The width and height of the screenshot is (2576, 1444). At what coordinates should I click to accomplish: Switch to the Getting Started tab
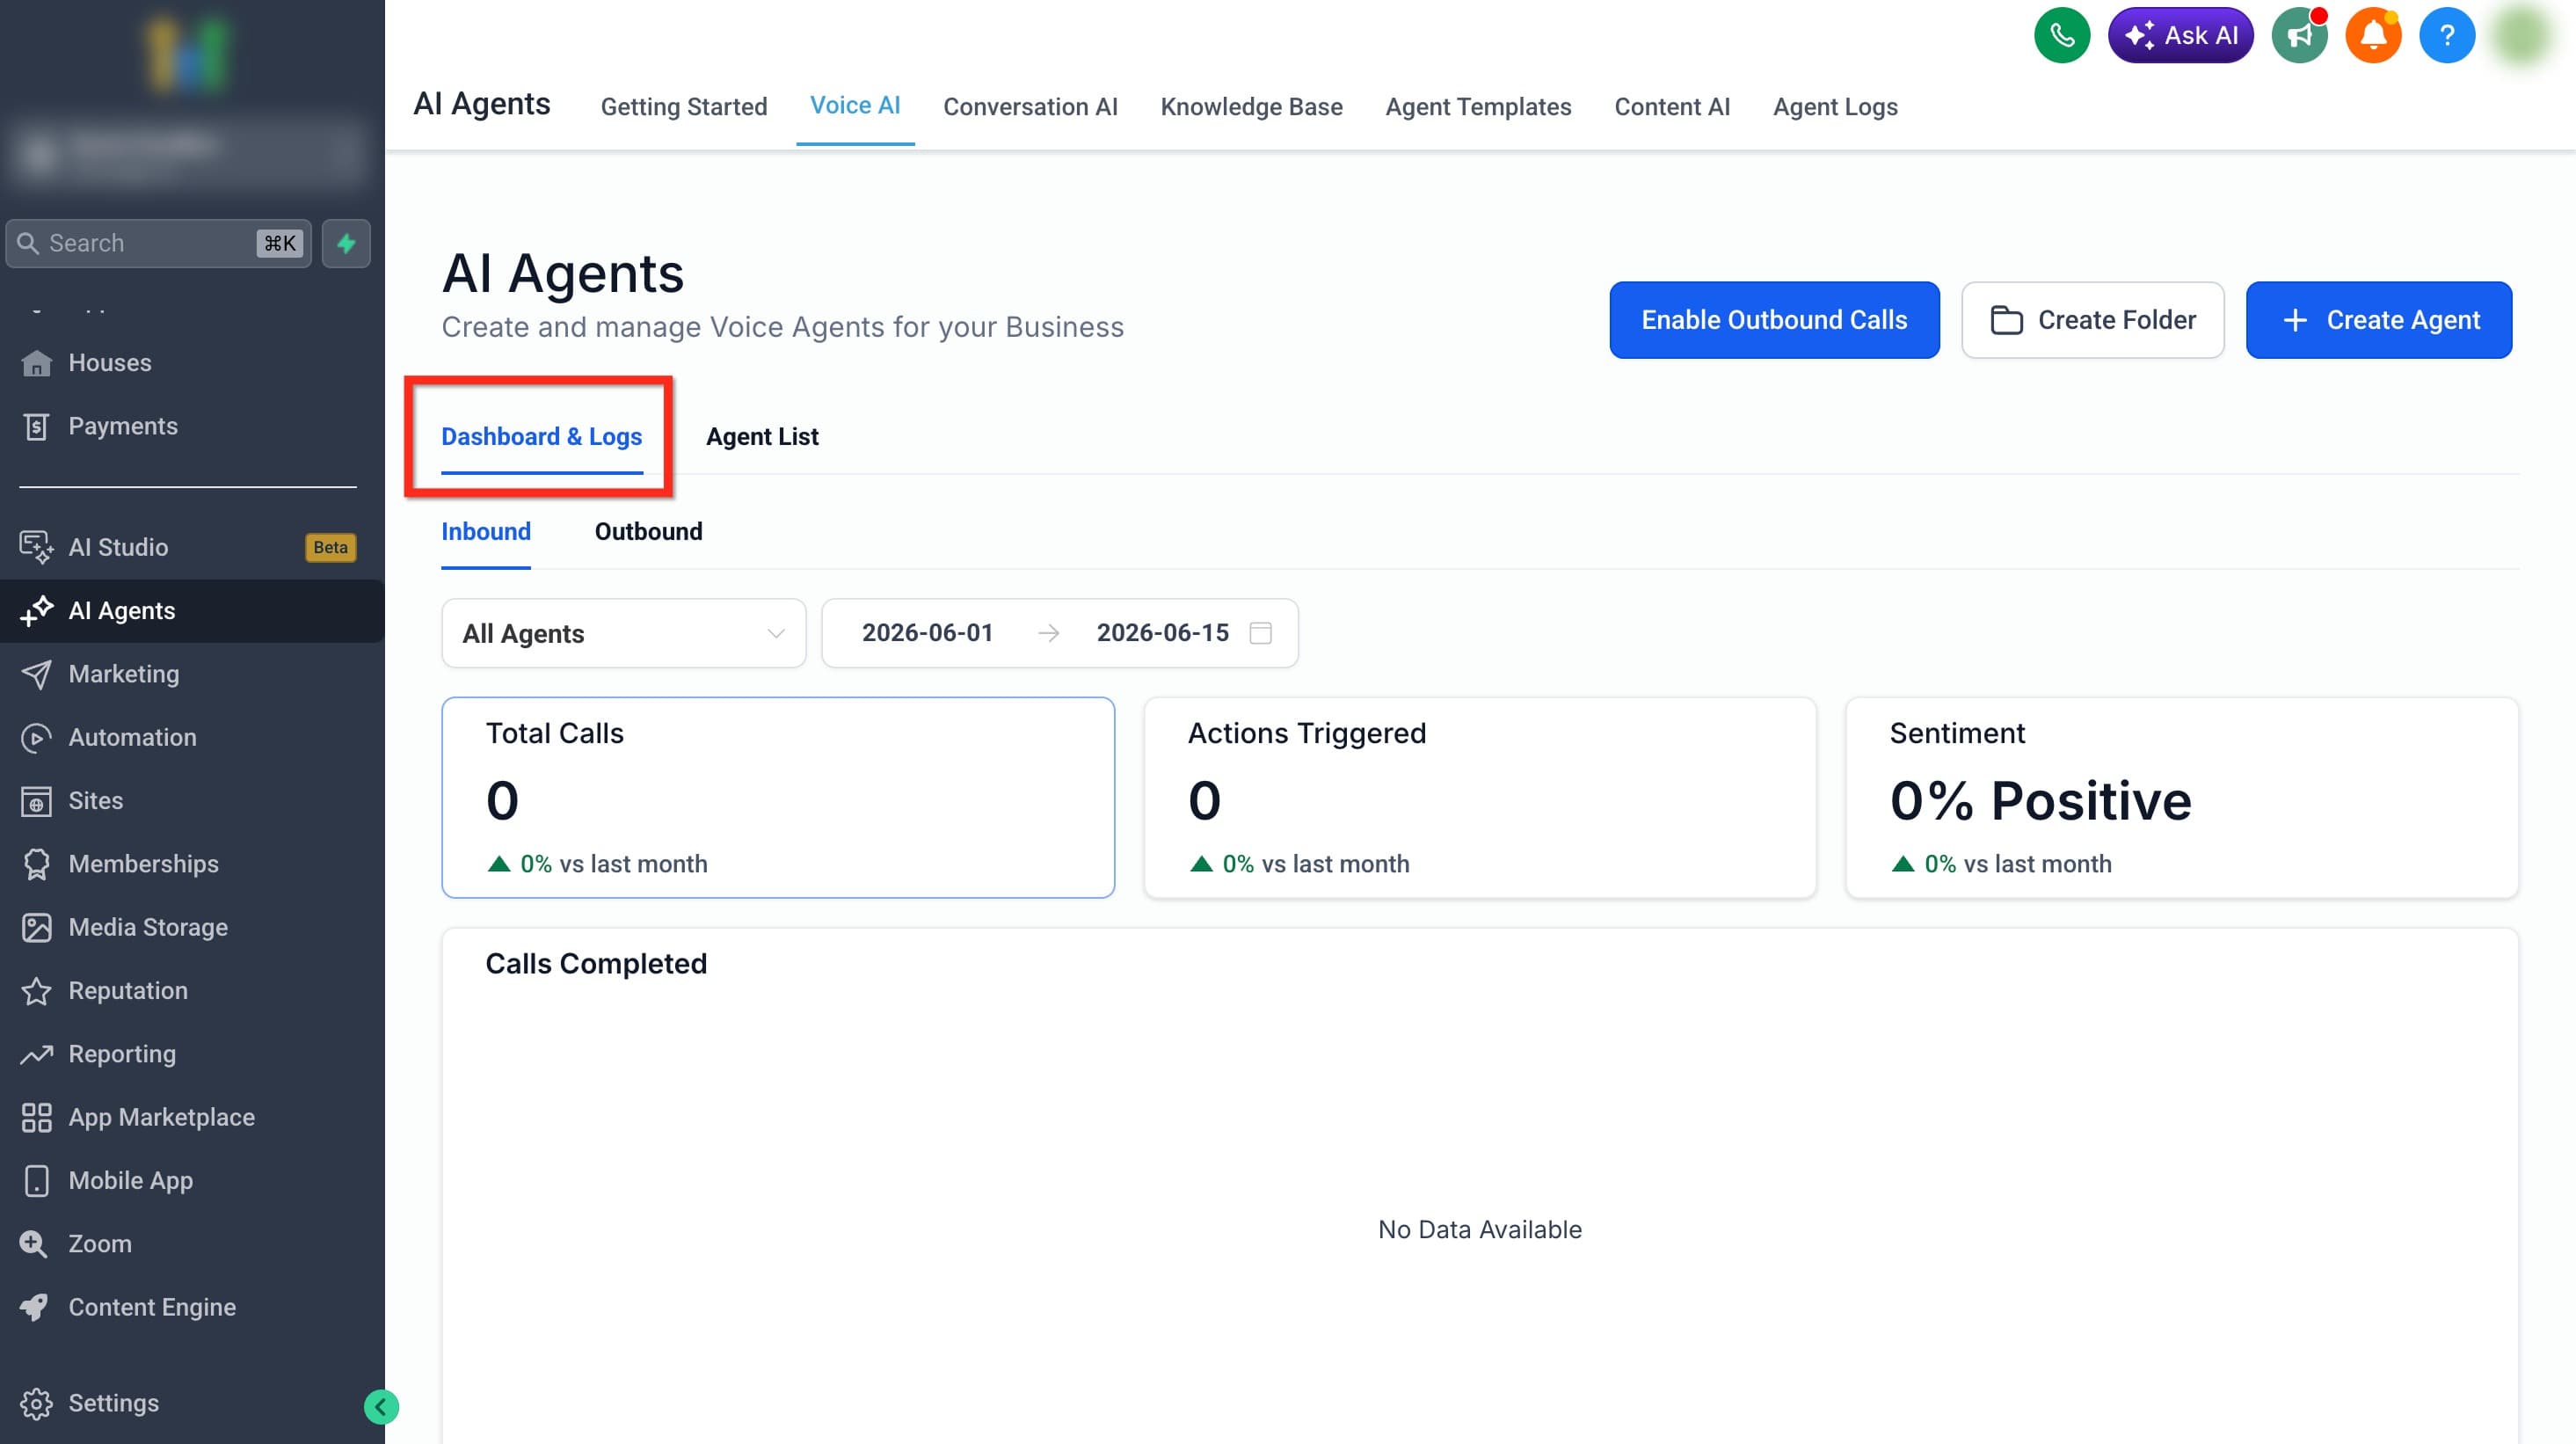[x=684, y=106]
